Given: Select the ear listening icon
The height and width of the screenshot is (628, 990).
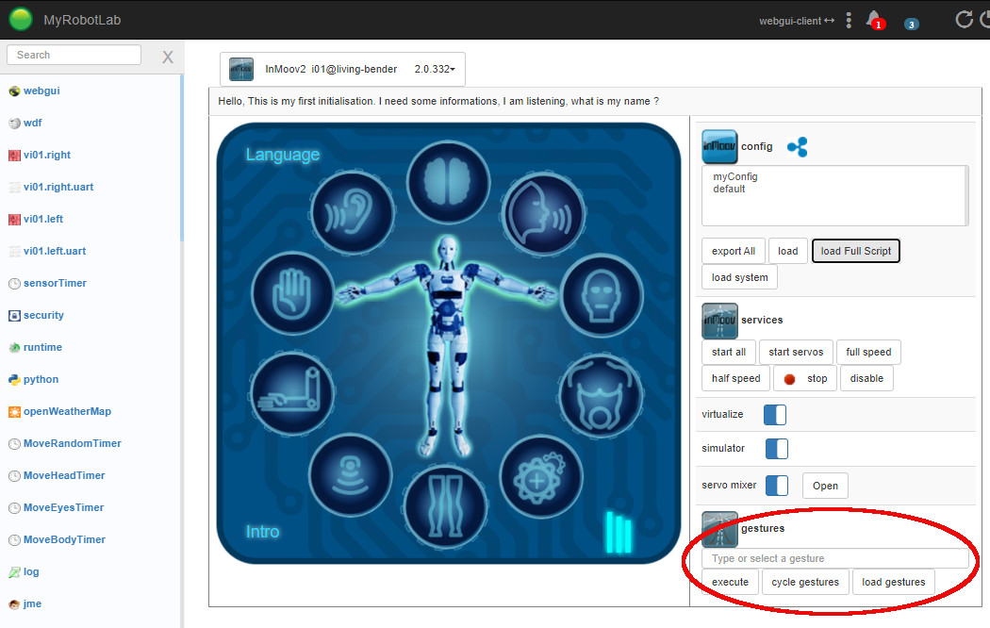Looking at the screenshot, I should (x=353, y=212).
